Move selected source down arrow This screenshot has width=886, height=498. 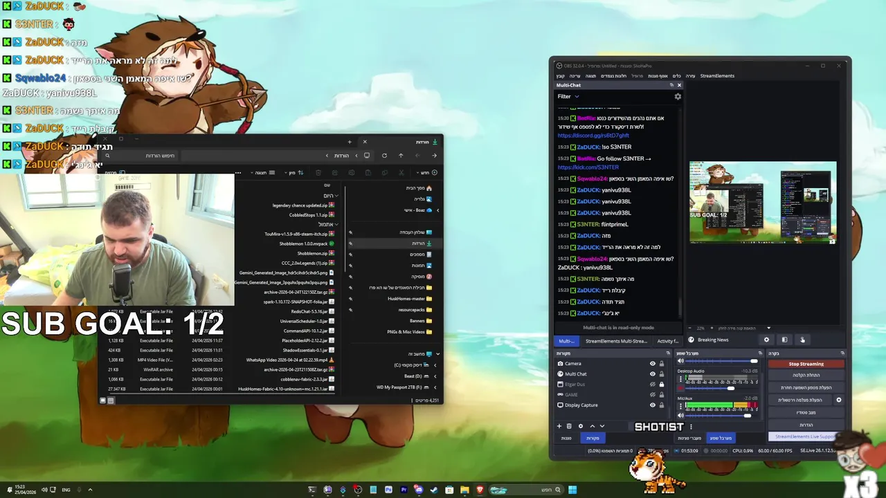coord(602,426)
